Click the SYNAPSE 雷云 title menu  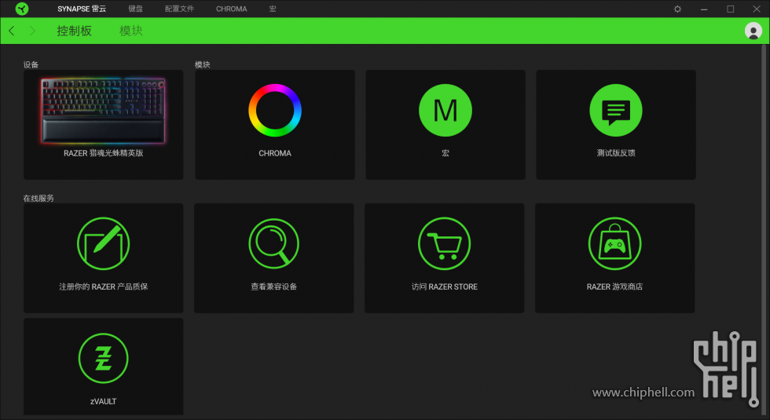click(82, 9)
